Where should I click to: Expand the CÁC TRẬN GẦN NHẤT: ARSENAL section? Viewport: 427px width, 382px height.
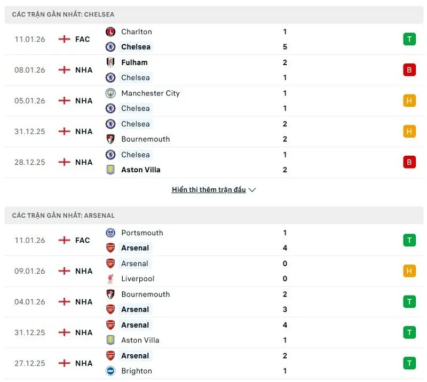[64, 216]
